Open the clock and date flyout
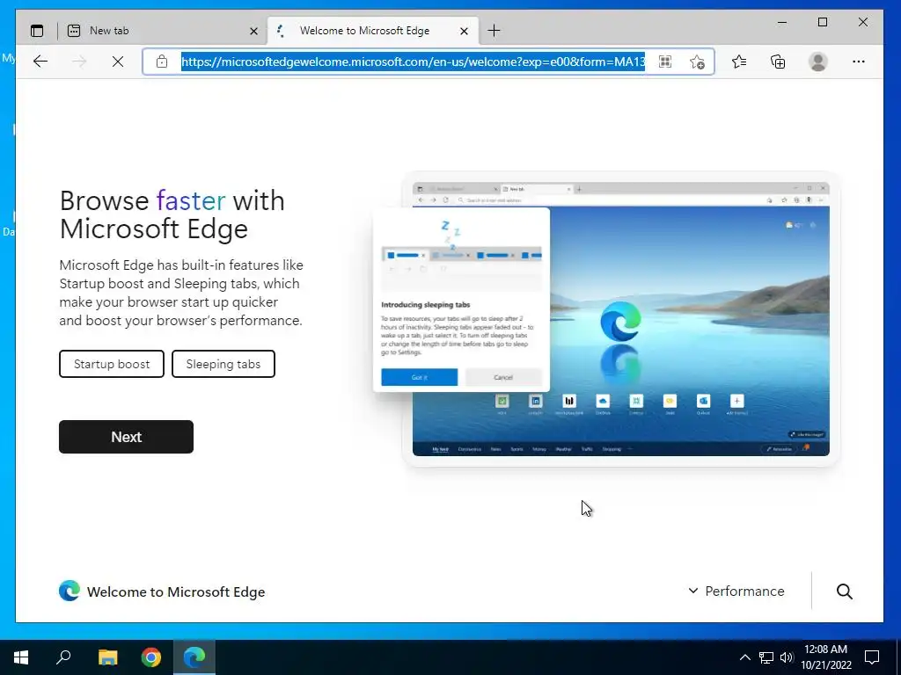 [825, 657]
